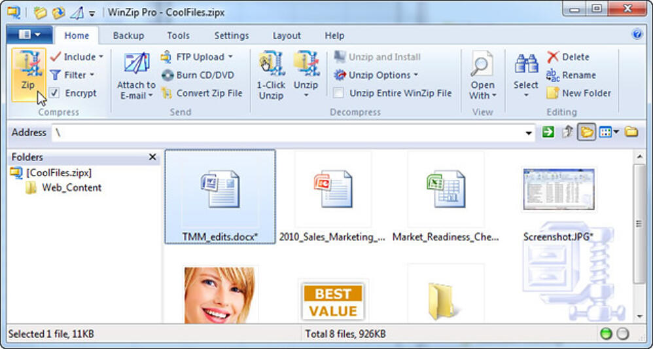The height and width of the screenshot is (349, 653).
Task: Click the up one level icon
Action: click(x=567, y=132)
